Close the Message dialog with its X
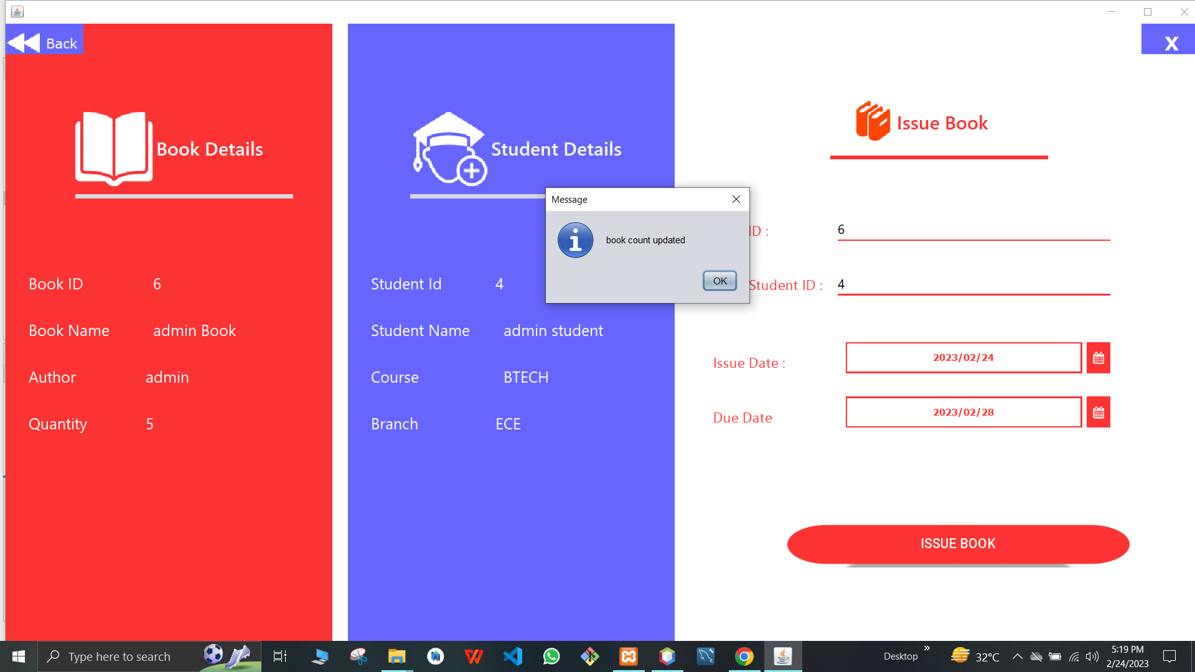Viewport: 1195px width, 672px height. 736,199
